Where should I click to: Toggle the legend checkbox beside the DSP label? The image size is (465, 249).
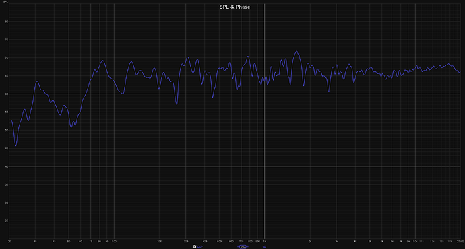click(x=195, y=246)
